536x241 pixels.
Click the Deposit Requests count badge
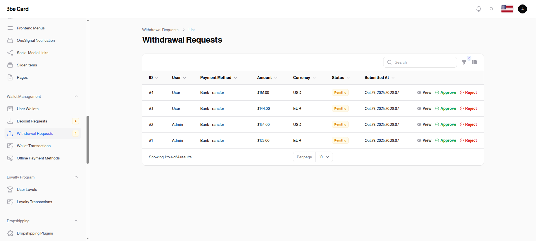click(76, 121)
